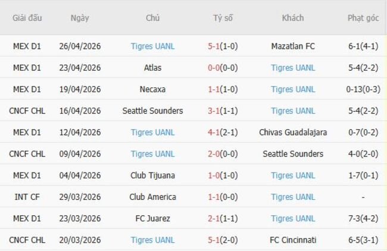The height and width of the screenshot is (251, 387).
Task: Select the 'Khách' column header
Action: tap(292, 18)
